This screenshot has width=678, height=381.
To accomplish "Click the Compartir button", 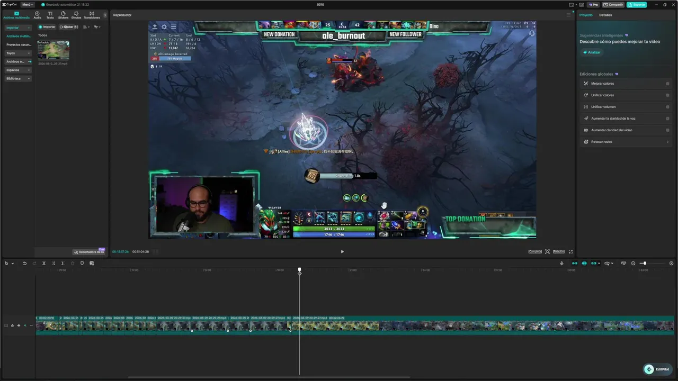I will tap(613, 4).
